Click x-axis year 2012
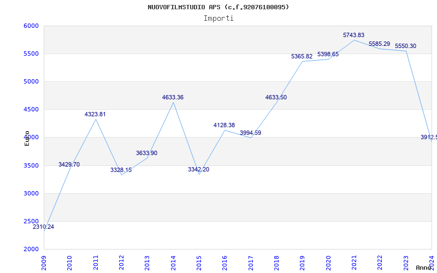Viewport: 437px width, 273px height. [x=121, y=263]
